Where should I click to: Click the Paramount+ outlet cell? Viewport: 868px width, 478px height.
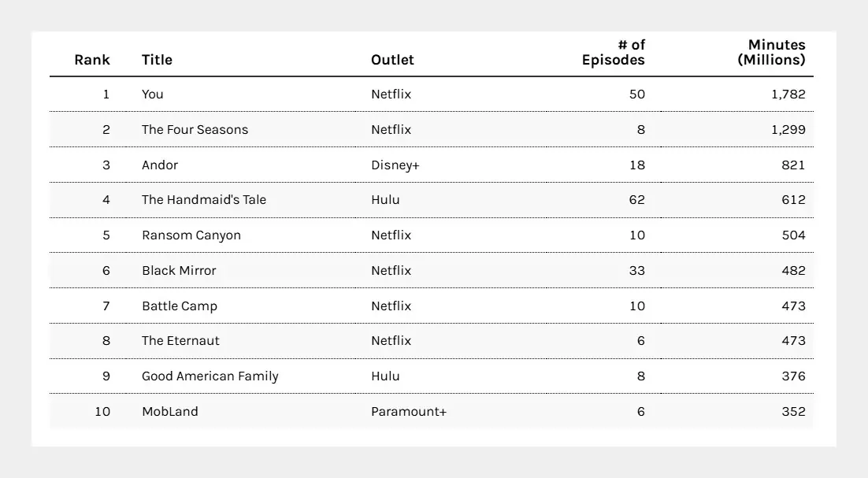[x=409, y=412]
